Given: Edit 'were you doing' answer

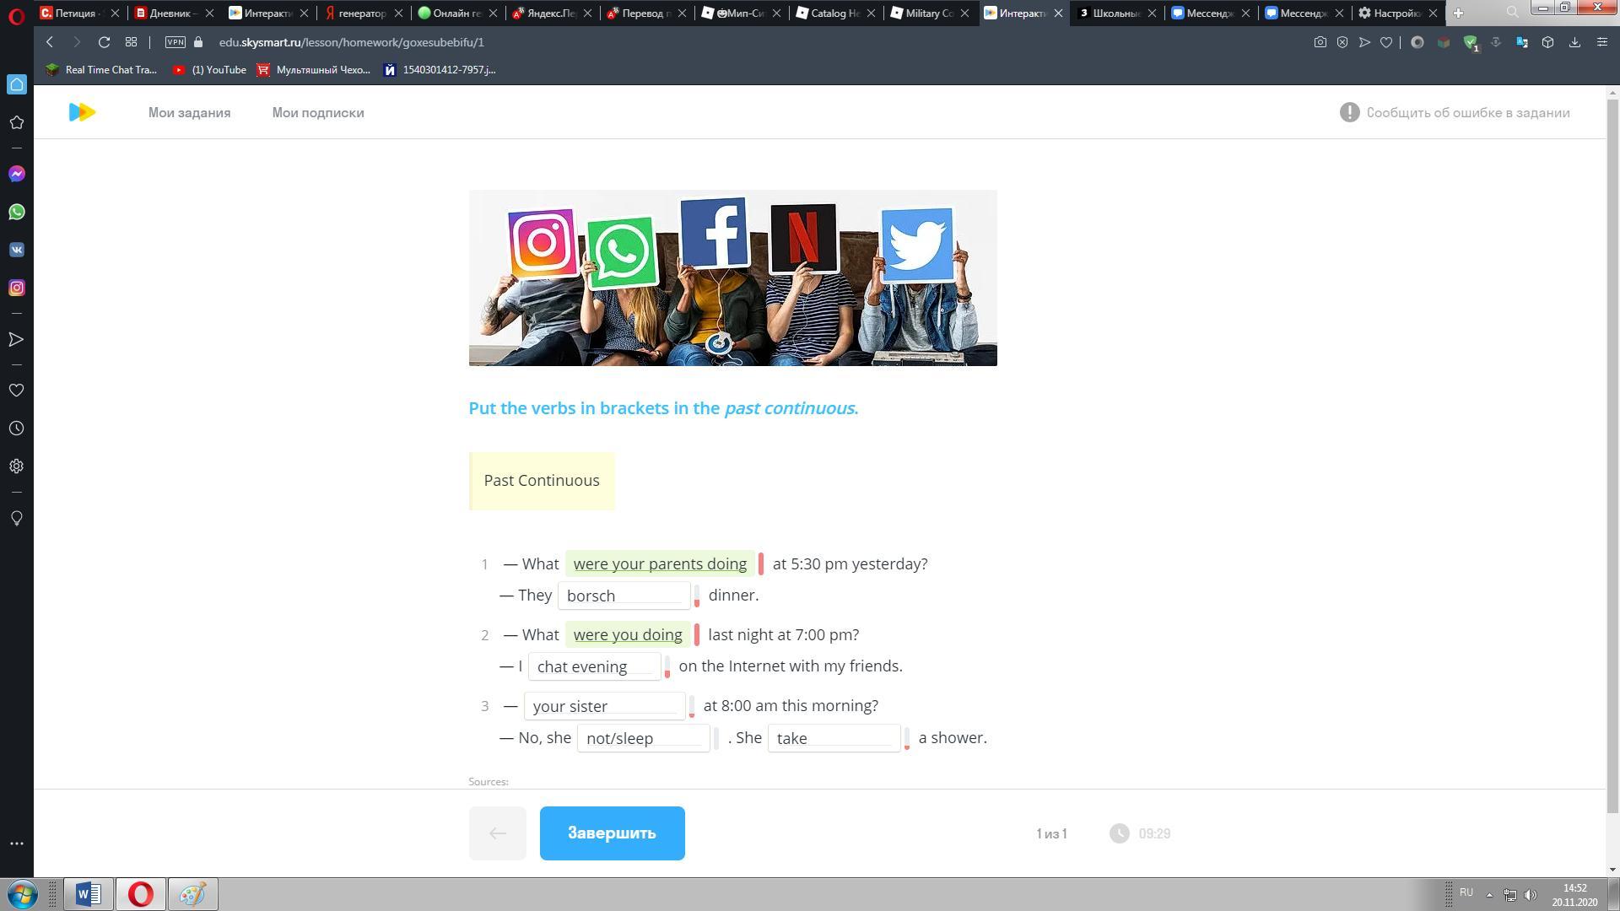Looking at the screenshot, I should [x=628, y=634].
